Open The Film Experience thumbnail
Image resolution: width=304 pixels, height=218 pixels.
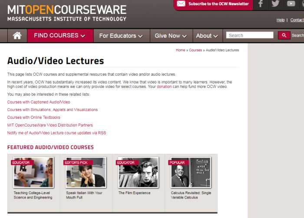tap(138, 173)
